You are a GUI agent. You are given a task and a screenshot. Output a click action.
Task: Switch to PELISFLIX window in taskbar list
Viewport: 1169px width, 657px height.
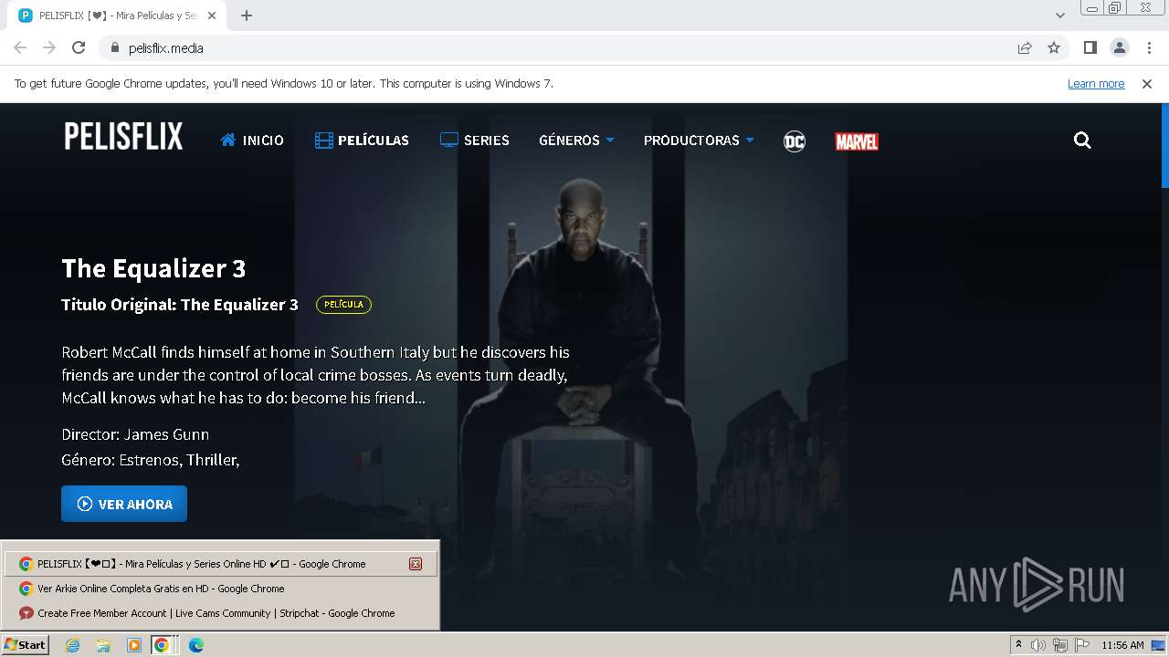(220, 564)
